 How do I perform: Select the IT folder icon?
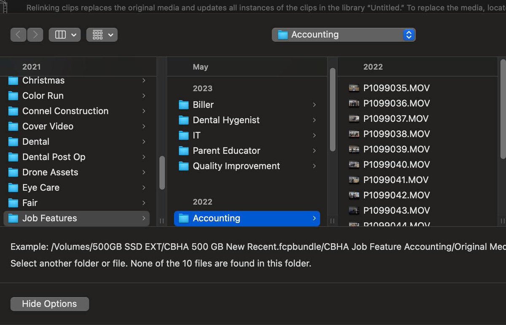tap(184, 136)
